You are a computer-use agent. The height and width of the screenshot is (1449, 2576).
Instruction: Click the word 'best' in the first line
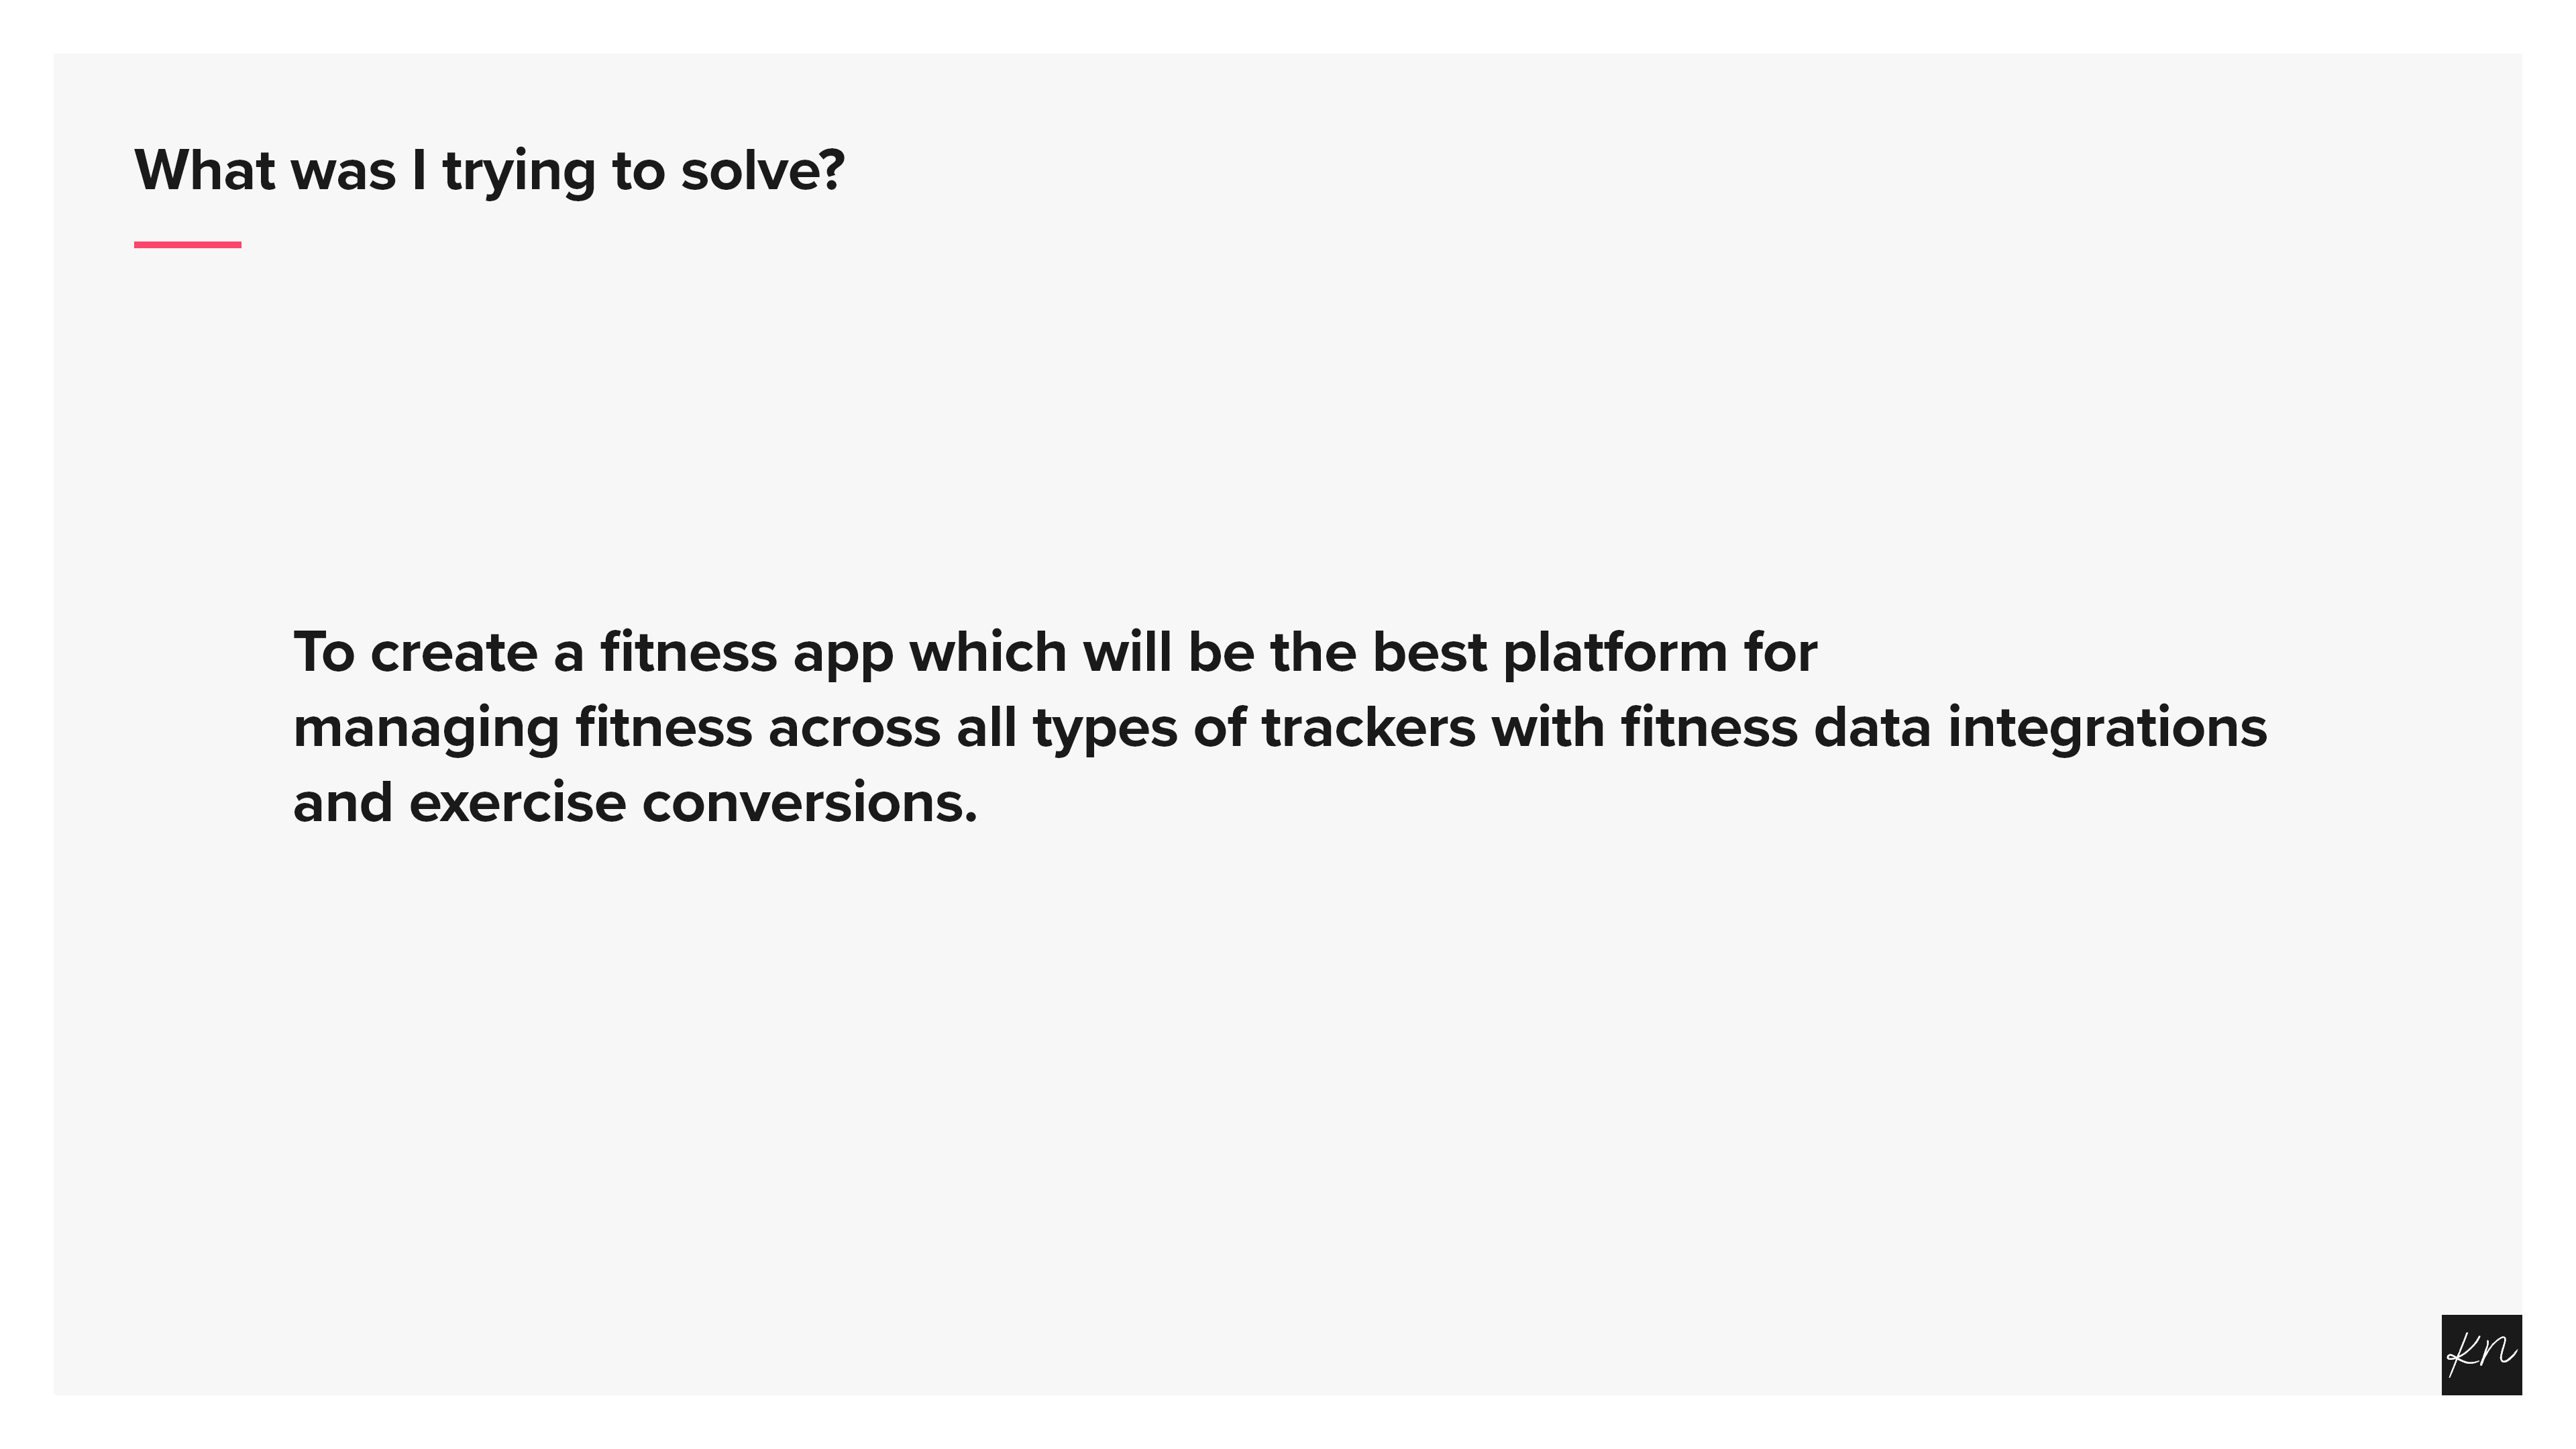pyautogui.click(x=1429, y=653)
